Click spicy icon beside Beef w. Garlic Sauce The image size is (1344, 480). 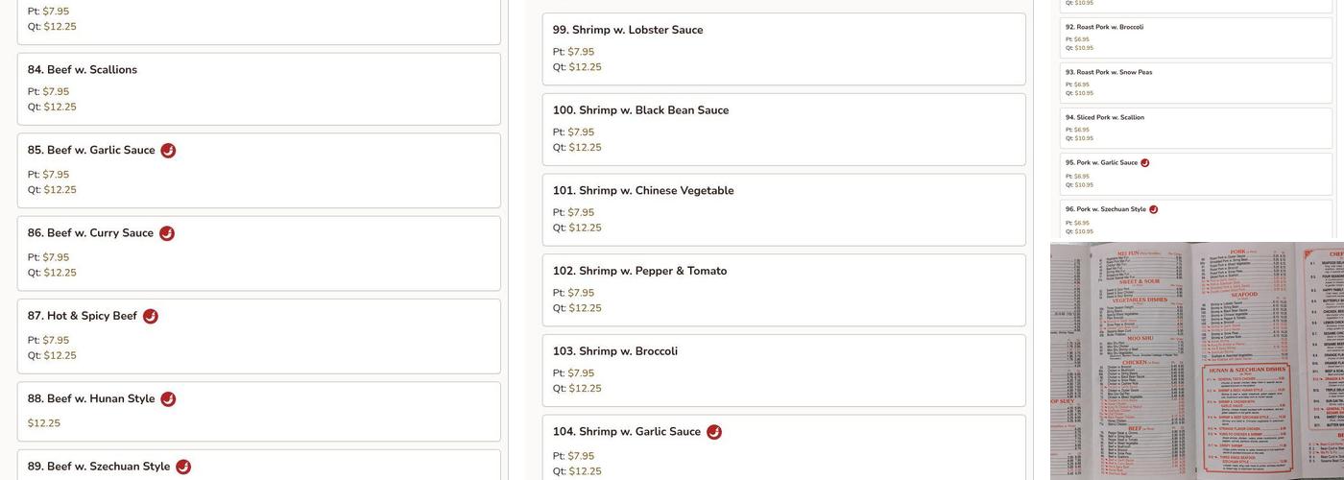168,151
